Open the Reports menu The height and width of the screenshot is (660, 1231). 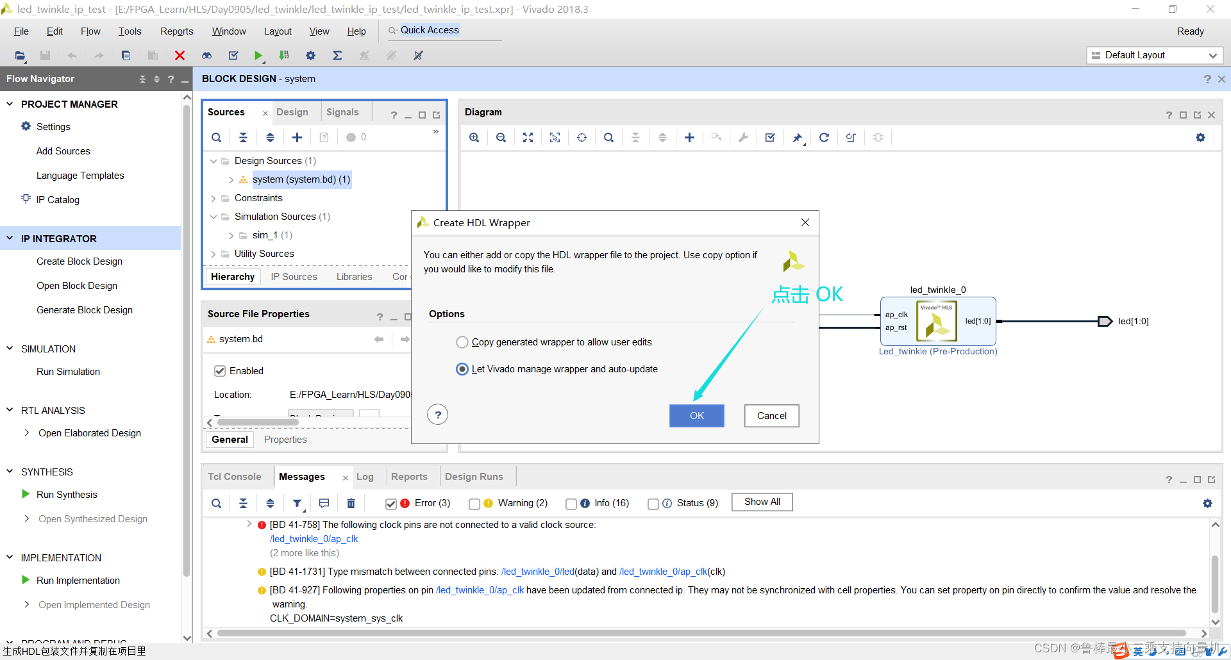[x=177, y=31]
